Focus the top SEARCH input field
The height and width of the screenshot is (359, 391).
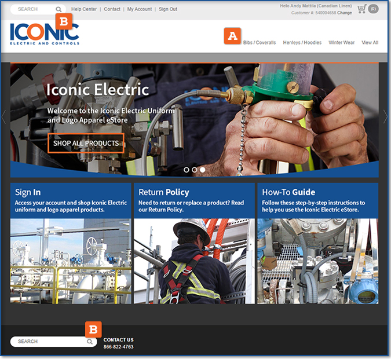tap(35, 9)
